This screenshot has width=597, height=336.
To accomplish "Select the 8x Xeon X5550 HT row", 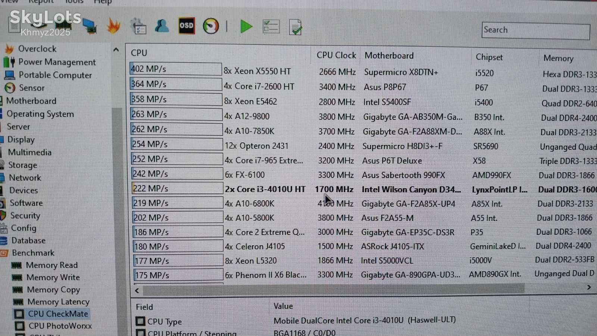I will (x=363, y=71).
